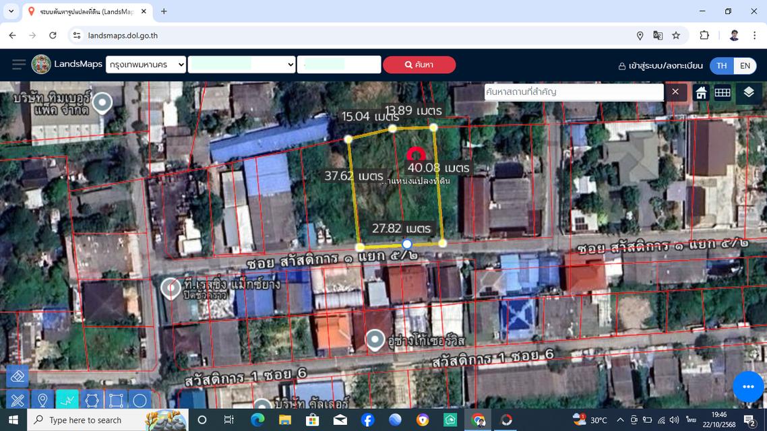The image size is (767, 431).
Task: Open the province dropdown showing กรุงเทพมหานคร
Action: click(x=146, y=65)
